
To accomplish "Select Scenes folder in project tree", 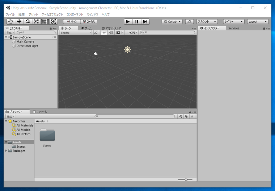I will pyautogui.click(x=21, y=147).
